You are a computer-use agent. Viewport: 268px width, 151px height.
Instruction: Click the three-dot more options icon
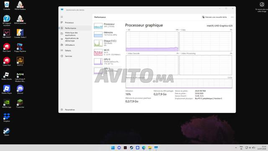coord(232,17)
